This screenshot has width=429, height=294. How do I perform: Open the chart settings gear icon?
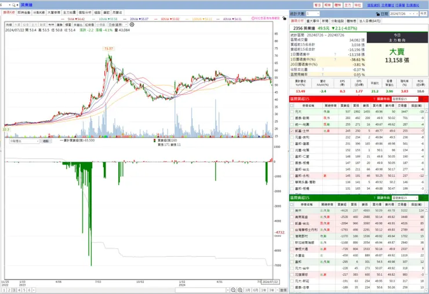pos(132,24)
